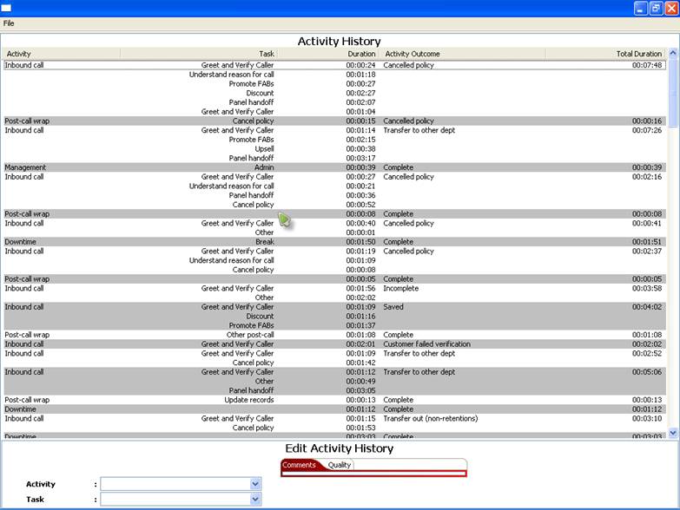Open the File menu
Screen dimensions: 680x510
point(9,23)
